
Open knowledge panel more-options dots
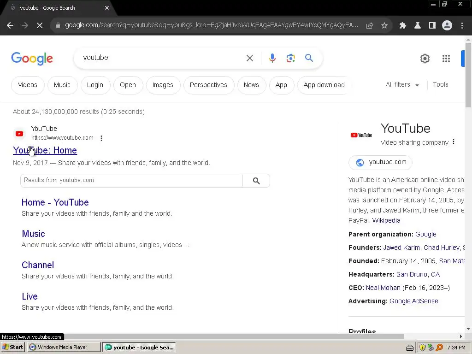(454, 142)
